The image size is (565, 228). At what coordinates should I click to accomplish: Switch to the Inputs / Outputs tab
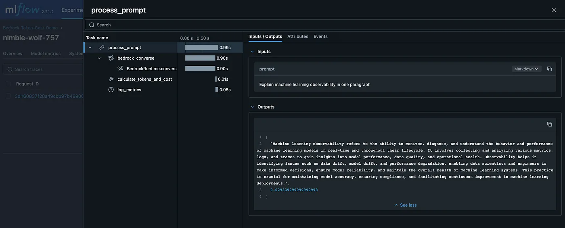(x=265, y=36)
